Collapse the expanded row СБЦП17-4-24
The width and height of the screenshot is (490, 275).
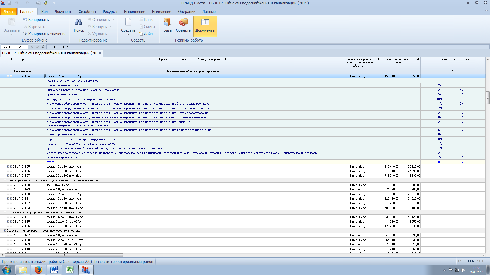point(8,76)
